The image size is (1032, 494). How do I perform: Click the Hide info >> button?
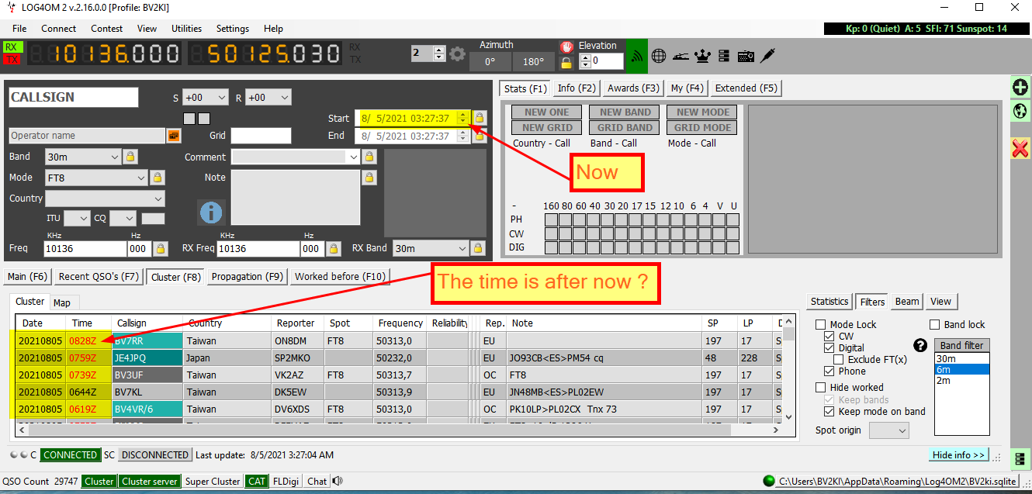[959, 455]
